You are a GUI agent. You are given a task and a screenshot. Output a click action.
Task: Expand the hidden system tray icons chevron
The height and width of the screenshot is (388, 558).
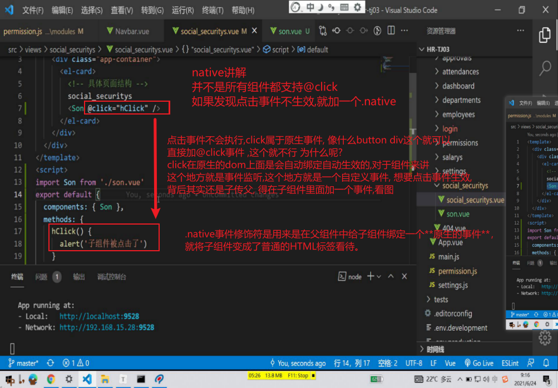coord(460,379)
